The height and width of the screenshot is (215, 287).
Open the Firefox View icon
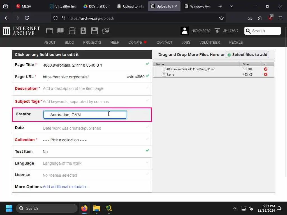click(x=6, y=6)
